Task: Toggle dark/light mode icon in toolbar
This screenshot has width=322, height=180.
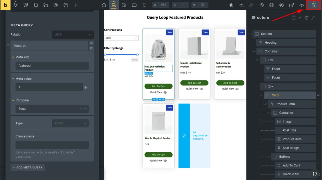Action: pos(231,5)
